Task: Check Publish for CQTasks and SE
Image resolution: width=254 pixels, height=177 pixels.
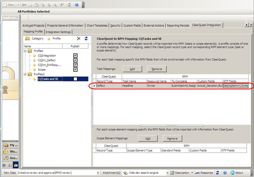Action: [75, 79]
